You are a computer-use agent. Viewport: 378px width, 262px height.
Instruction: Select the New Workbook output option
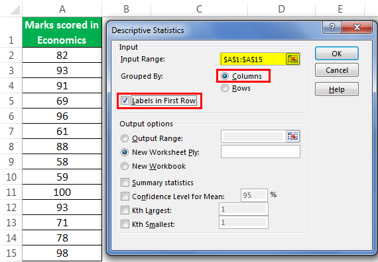pyautogui.click(x=125, y=166)
